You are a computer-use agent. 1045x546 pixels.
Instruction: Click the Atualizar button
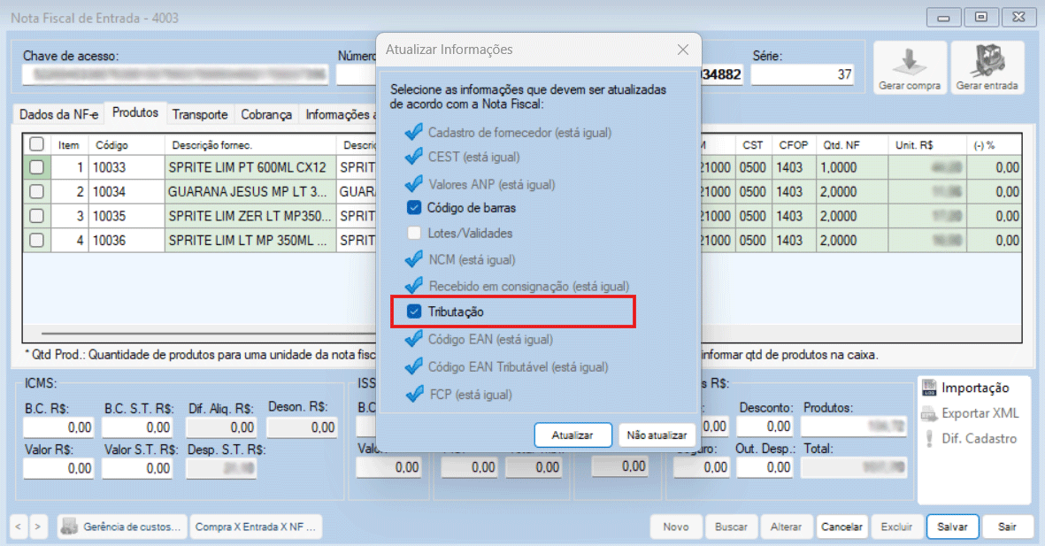point(572,434)
